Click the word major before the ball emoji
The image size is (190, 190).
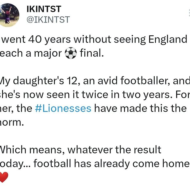coord(48,53)
